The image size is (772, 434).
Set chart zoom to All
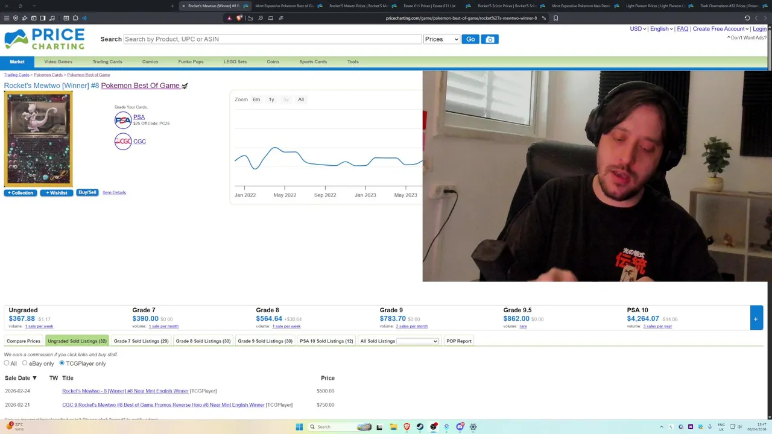[x=301, y=99]
